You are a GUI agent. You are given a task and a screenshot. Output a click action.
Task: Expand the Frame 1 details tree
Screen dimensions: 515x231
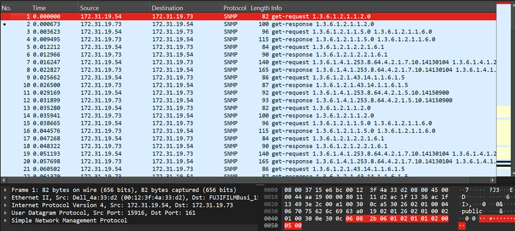coord(6,191)
